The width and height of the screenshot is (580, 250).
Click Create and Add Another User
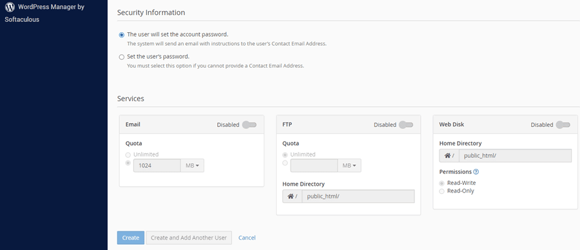[x=189, y=238]
